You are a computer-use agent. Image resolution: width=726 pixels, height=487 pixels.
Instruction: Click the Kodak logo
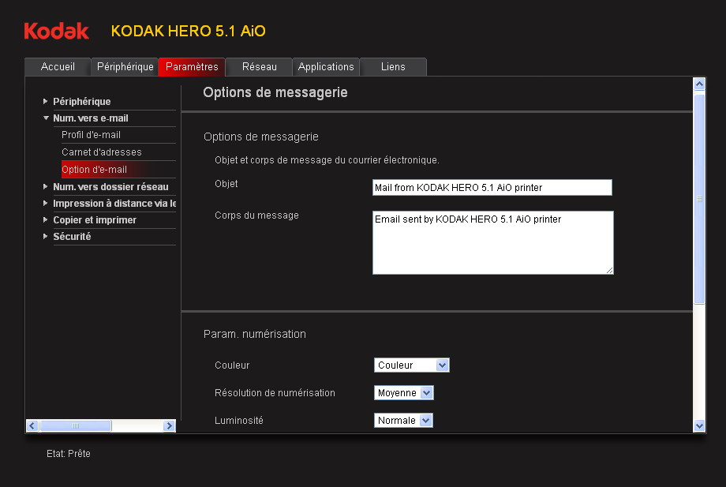tap(56, 31)
